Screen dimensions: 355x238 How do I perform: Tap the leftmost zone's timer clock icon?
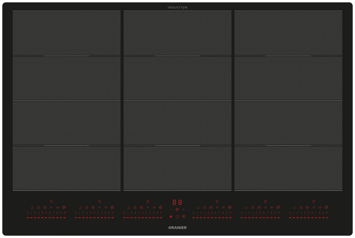click(x=64, y=207)
